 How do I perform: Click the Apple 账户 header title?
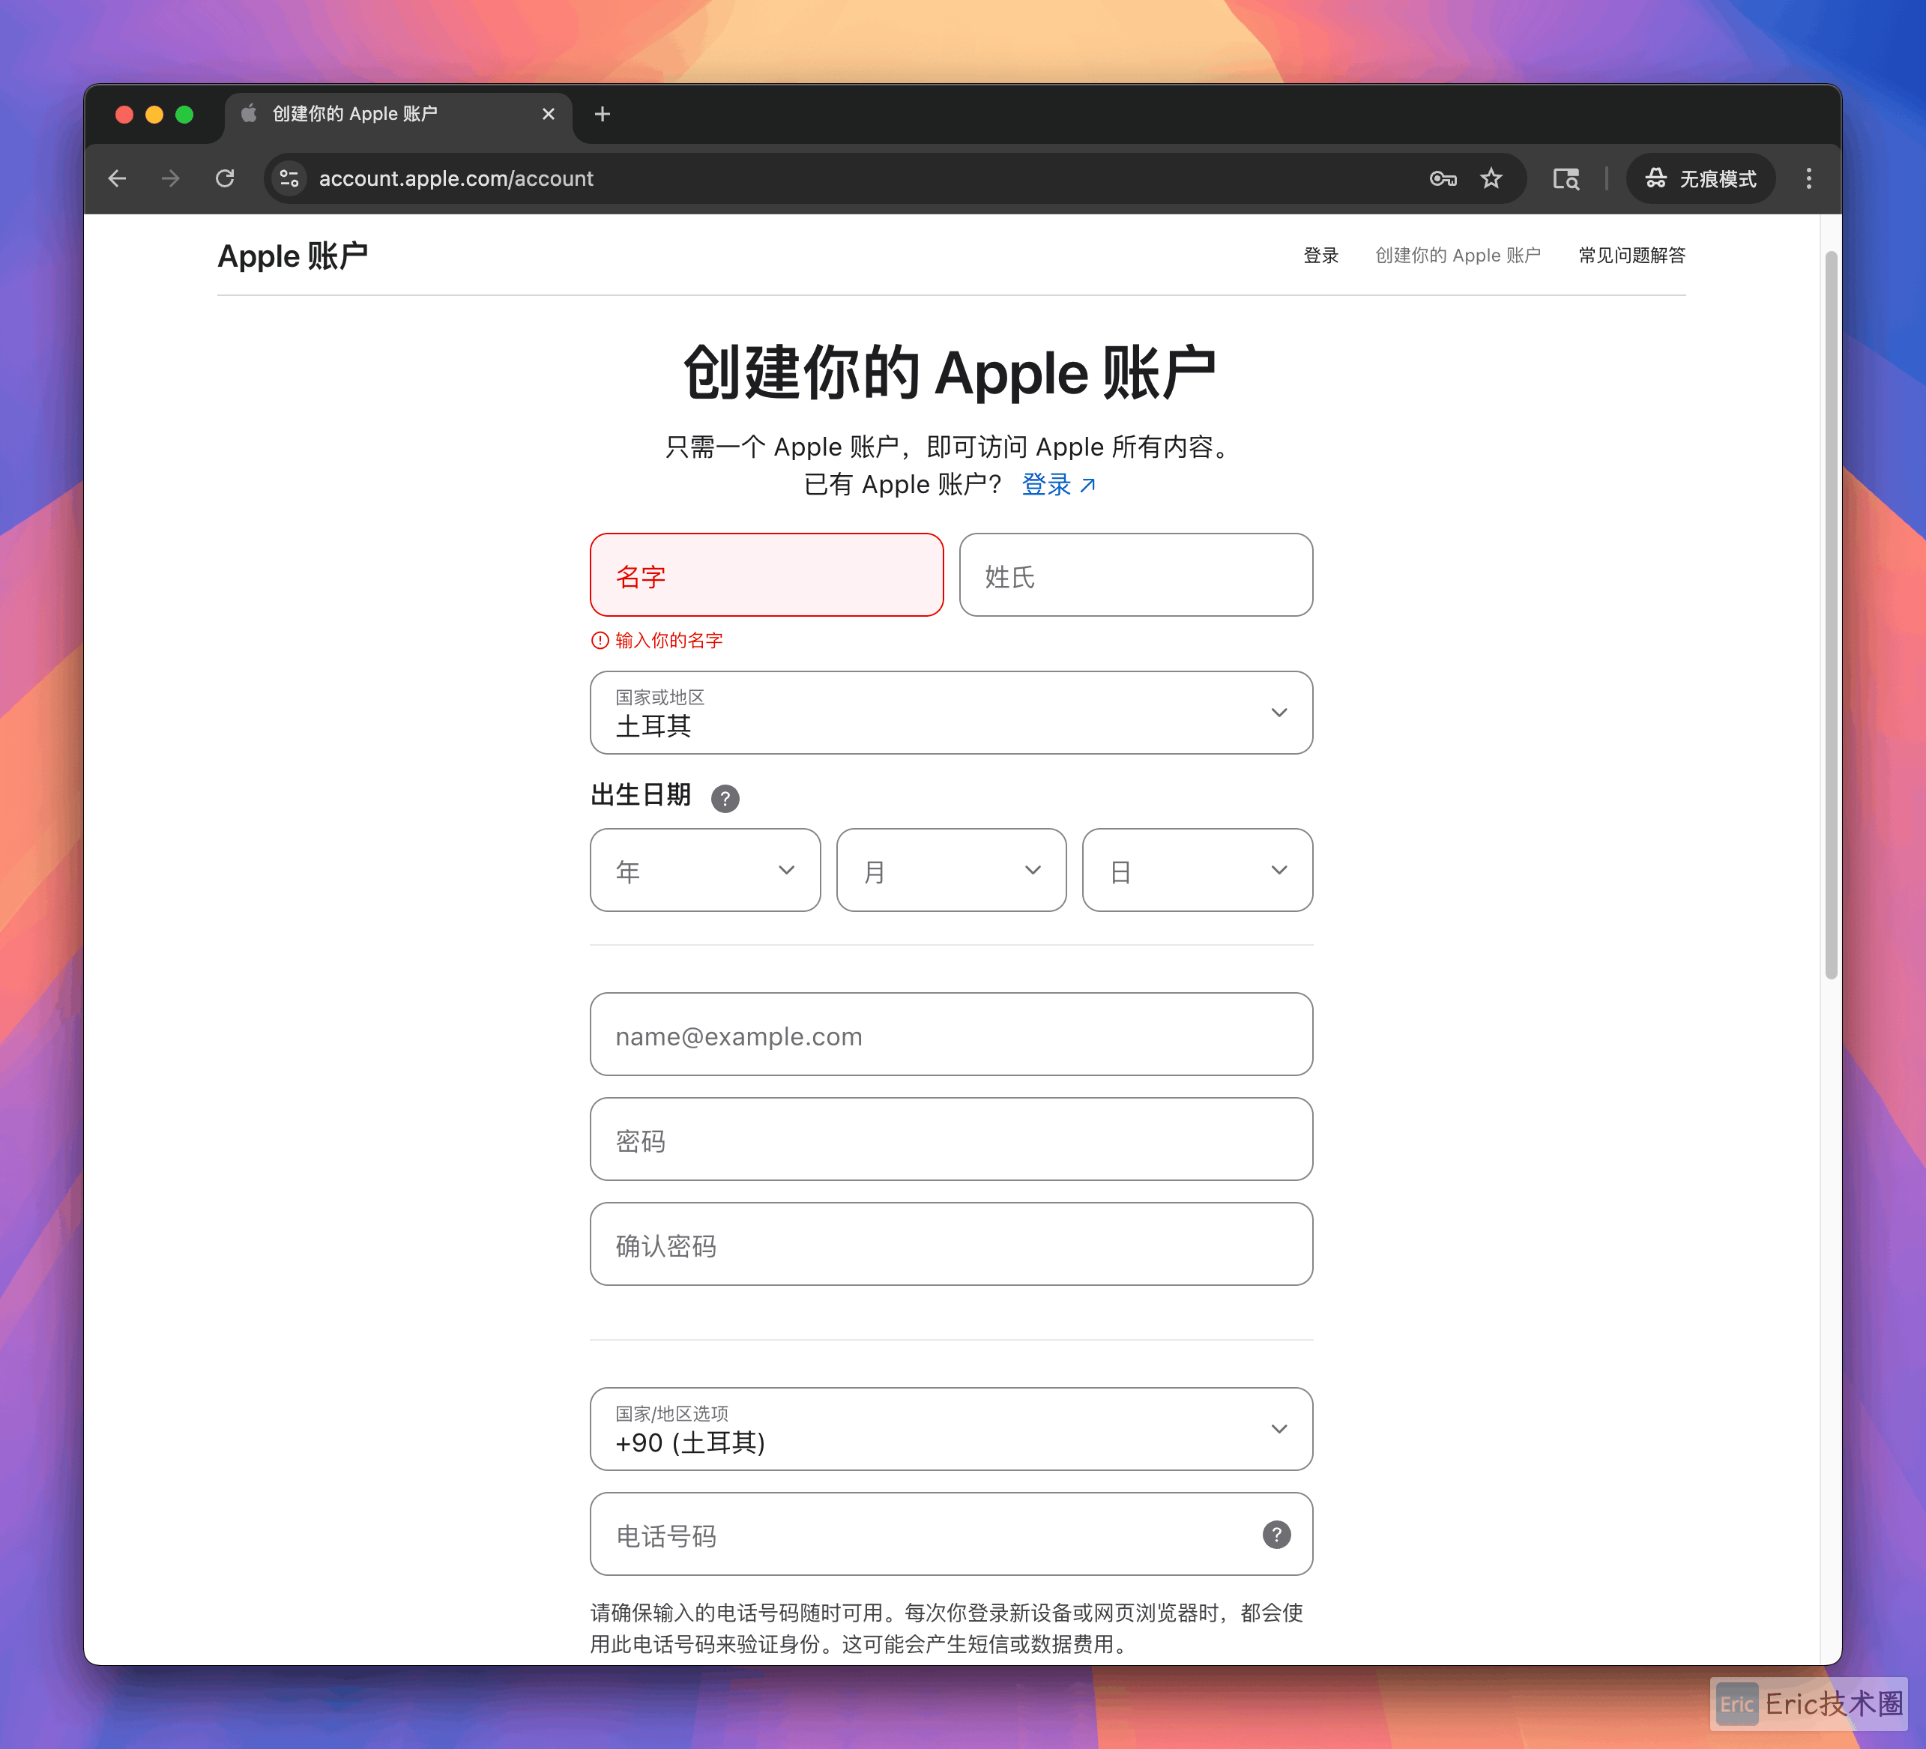(292, 256)
